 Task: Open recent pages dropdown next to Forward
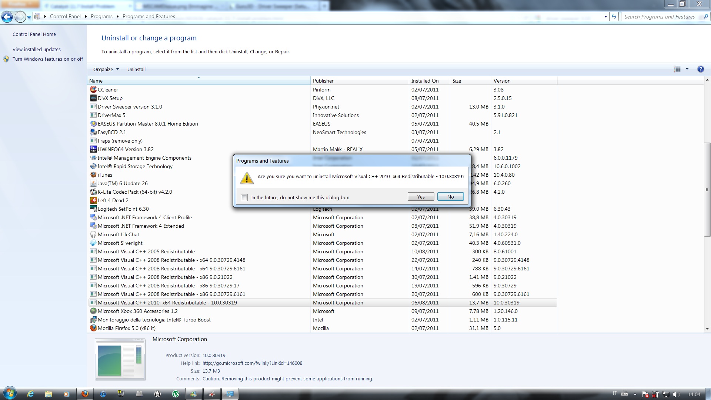click(x=29, y=17)
